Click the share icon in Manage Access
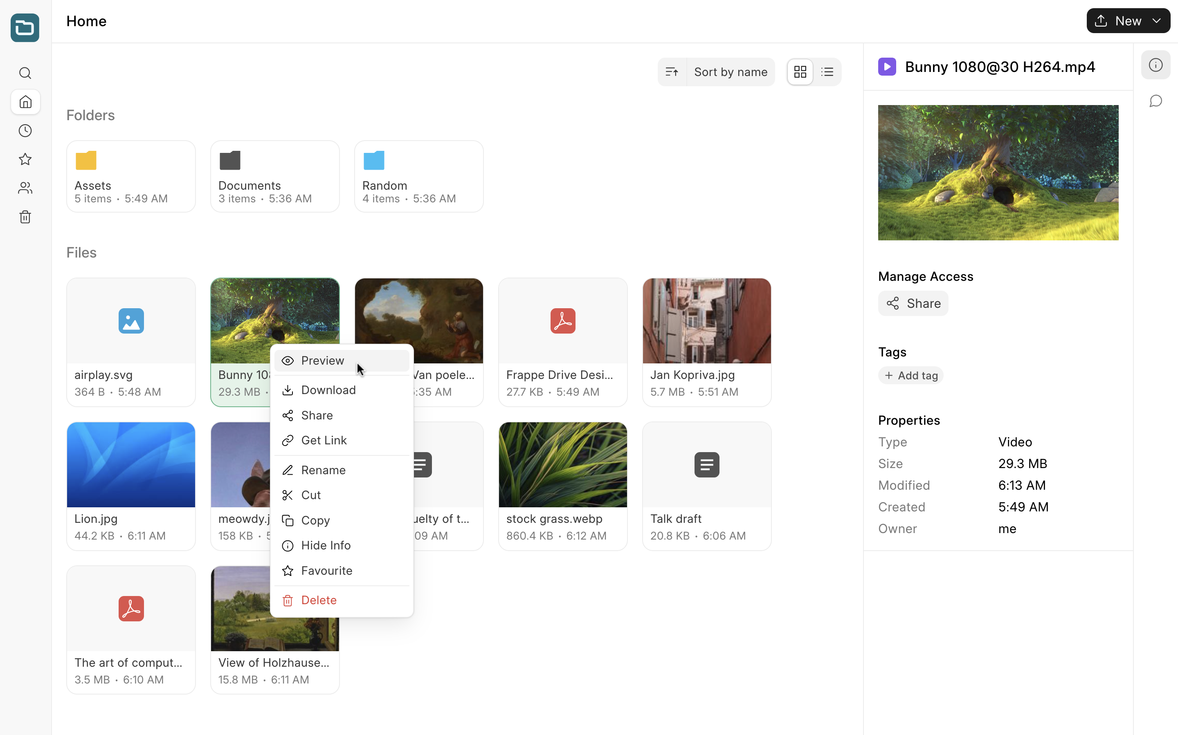 coord(892,303)
